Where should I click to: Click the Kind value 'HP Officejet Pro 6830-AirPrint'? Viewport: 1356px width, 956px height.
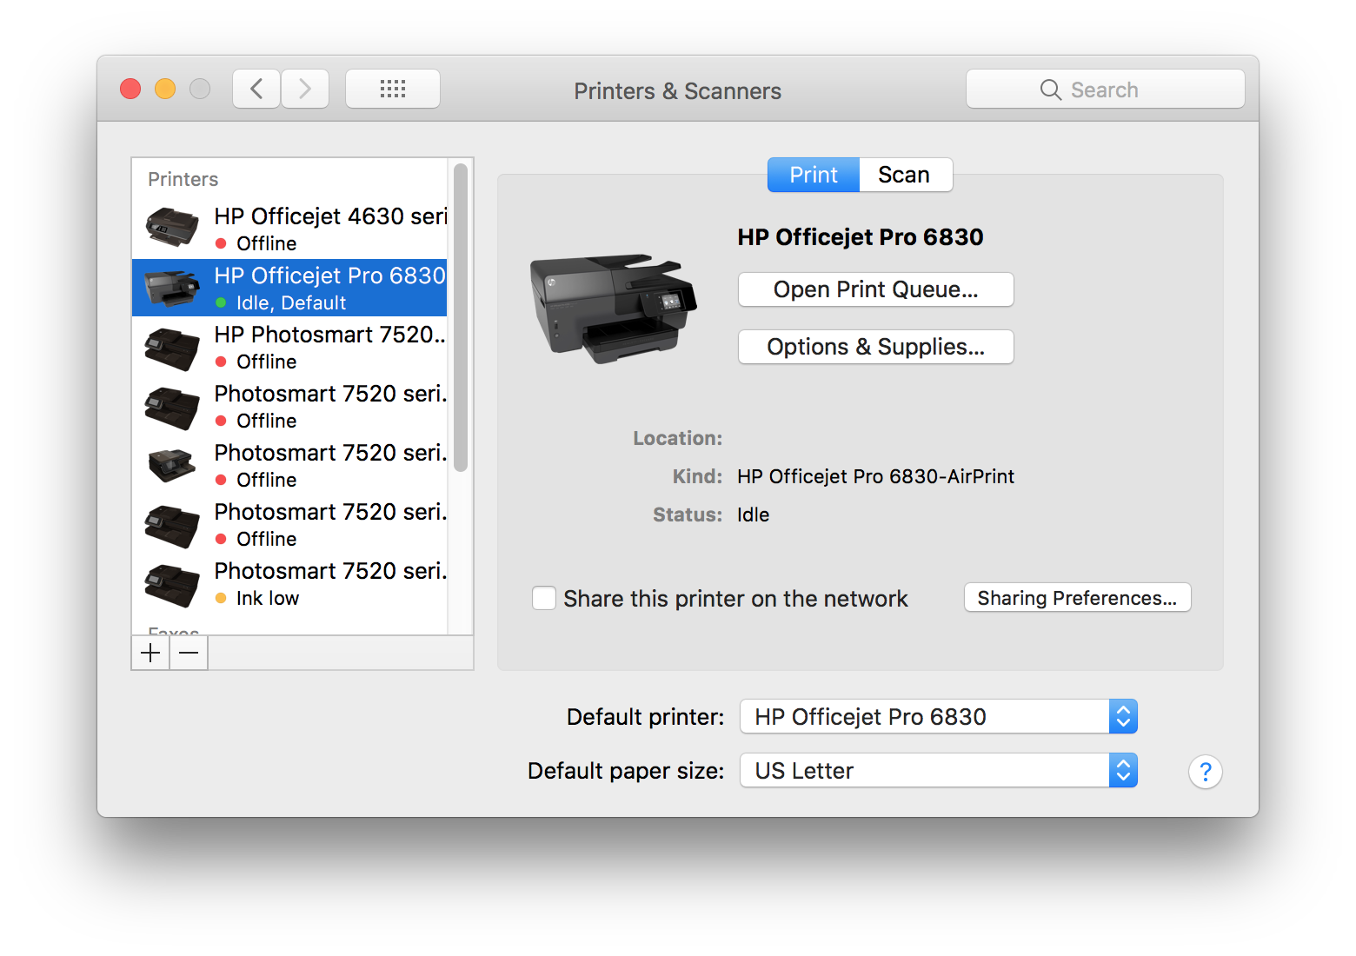(x=876, y=476)
